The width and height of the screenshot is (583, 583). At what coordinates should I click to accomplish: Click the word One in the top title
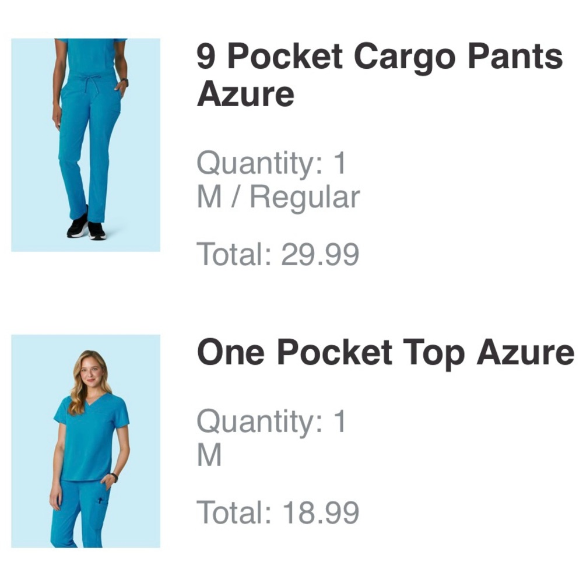tap(231, 353)
